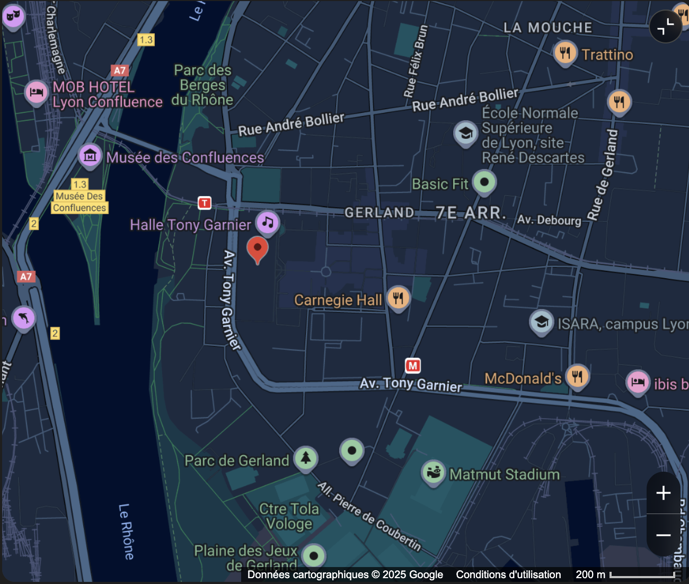689x584 pixels.
Task: Click the Parc de Gerland tree icon
Action: (306, 457)
